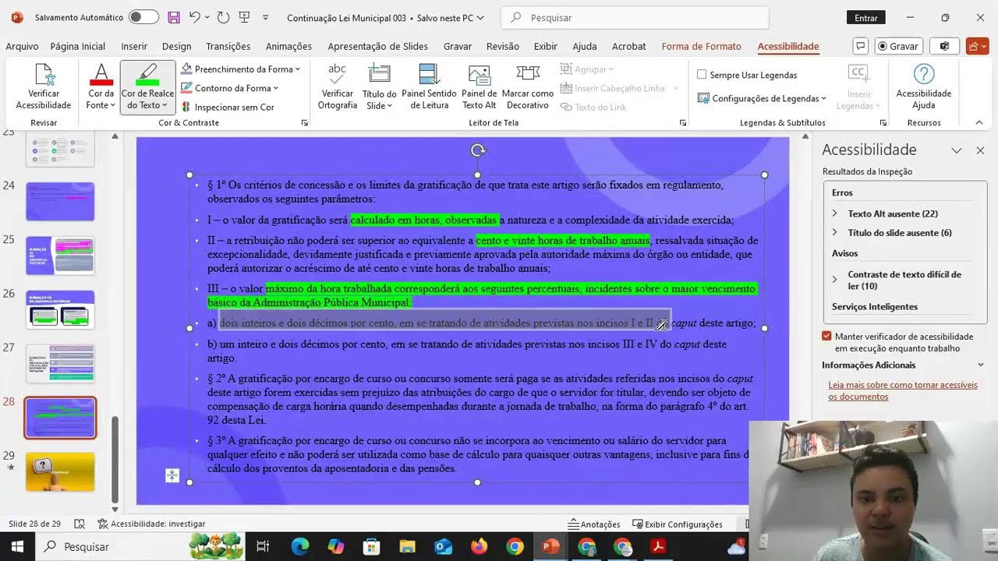Open the Animações tab
998x561 pixels.
pyautogui.click(x=288, y=46)
